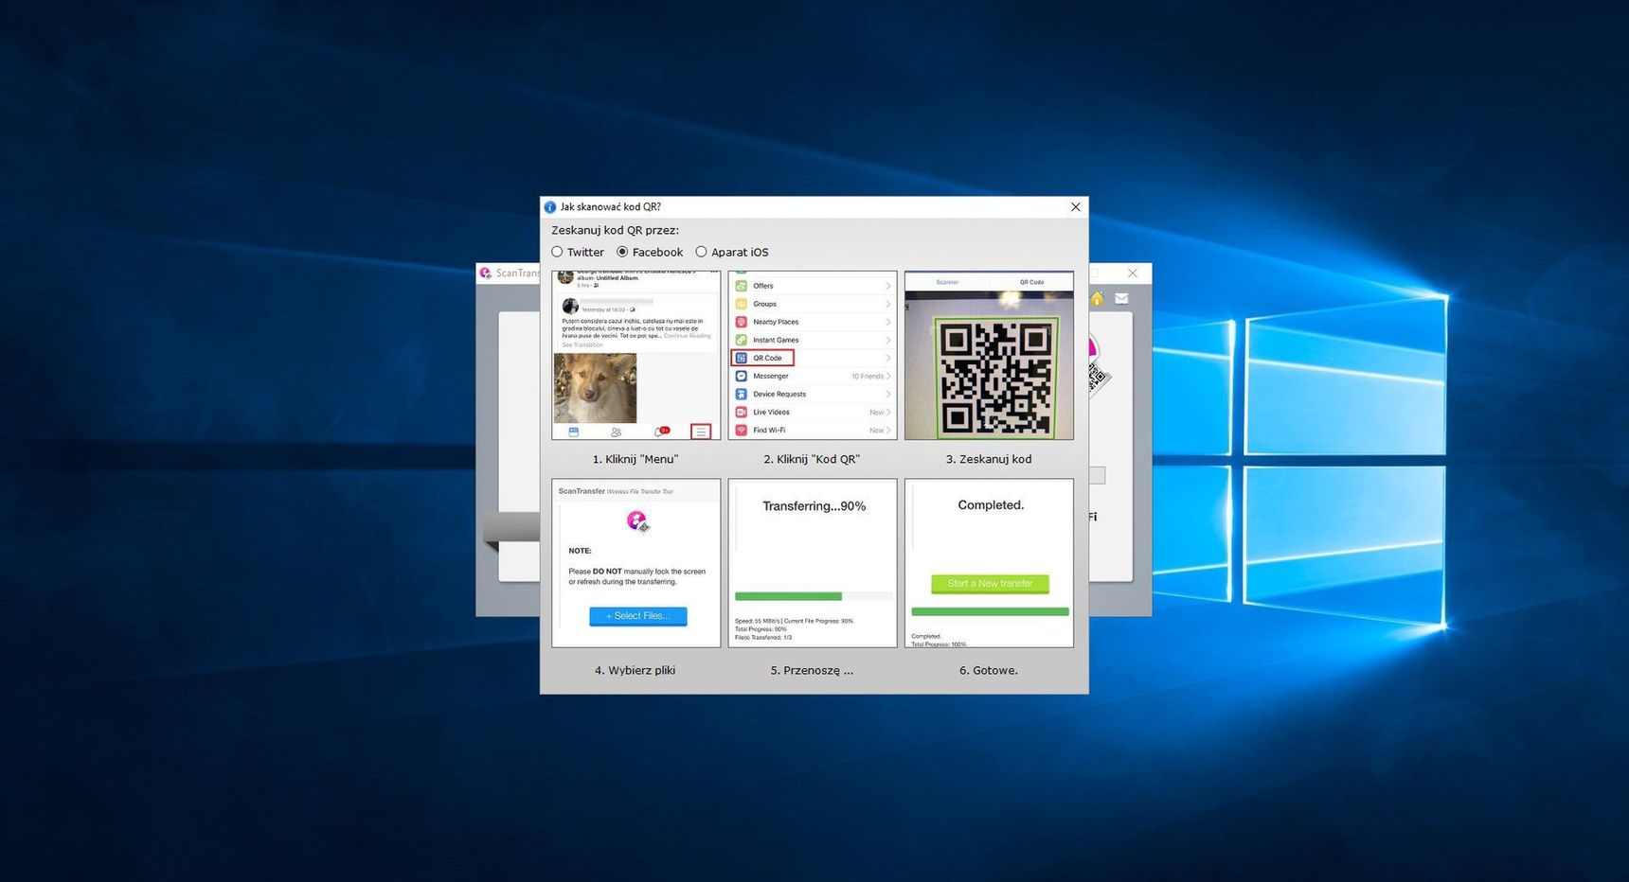The image size is (1629, 882).
Task: Click the caption 6. Gotowe.
Action: click(989, 671)
